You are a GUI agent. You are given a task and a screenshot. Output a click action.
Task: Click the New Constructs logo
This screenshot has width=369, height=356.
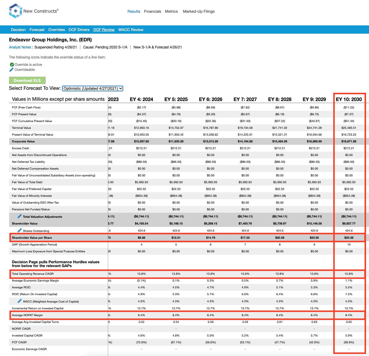(x=34, y=11)
